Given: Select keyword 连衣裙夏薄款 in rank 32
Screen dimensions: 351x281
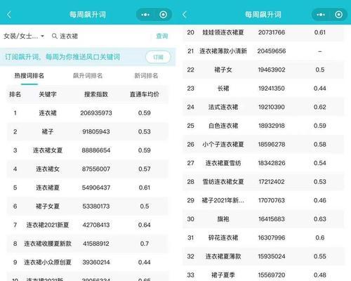Looking at the screenshot, I should click(223, 256).
